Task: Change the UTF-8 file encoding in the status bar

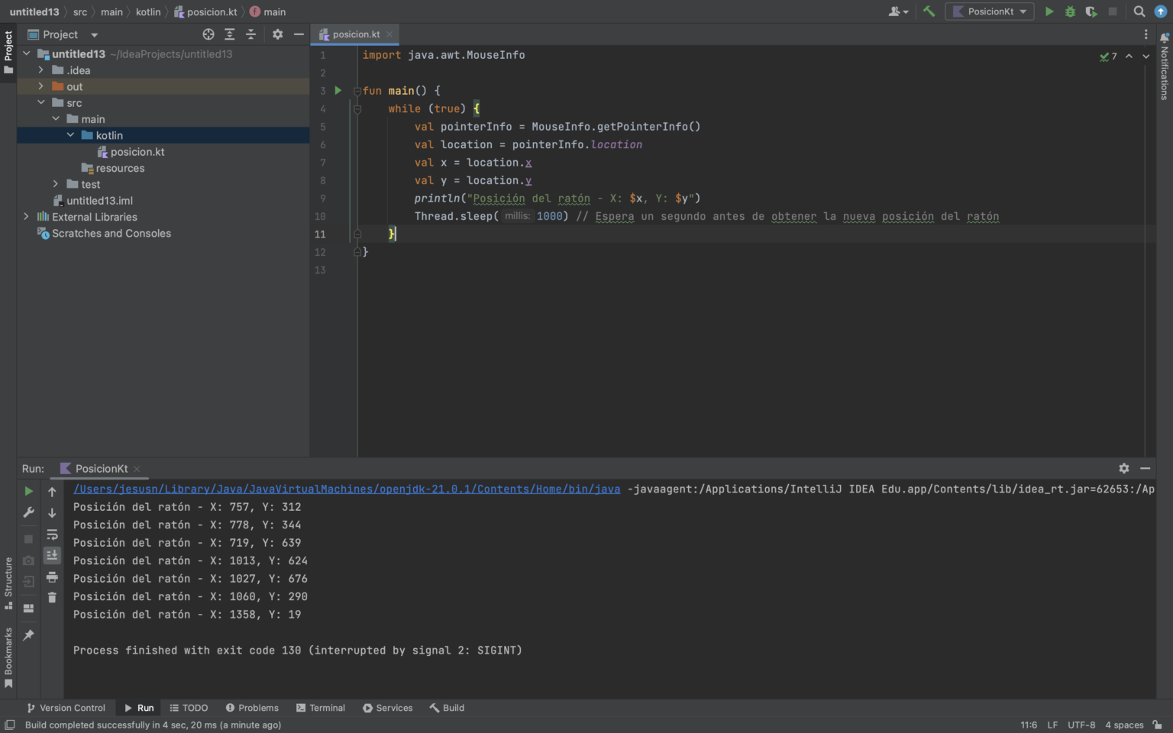Action: click(1081, 725)
